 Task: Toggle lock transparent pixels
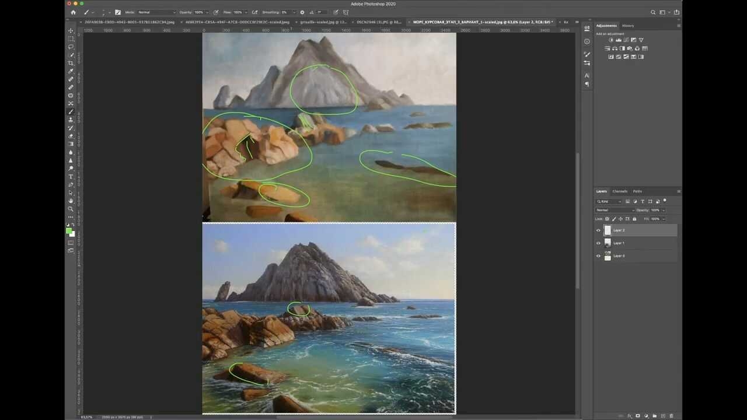click(x=607, y=219)
